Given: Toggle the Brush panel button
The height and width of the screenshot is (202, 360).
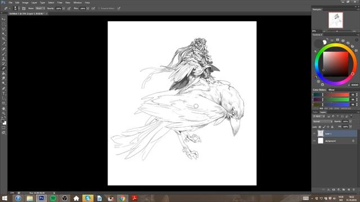Looking at the screenshot, I should (24, 8).
